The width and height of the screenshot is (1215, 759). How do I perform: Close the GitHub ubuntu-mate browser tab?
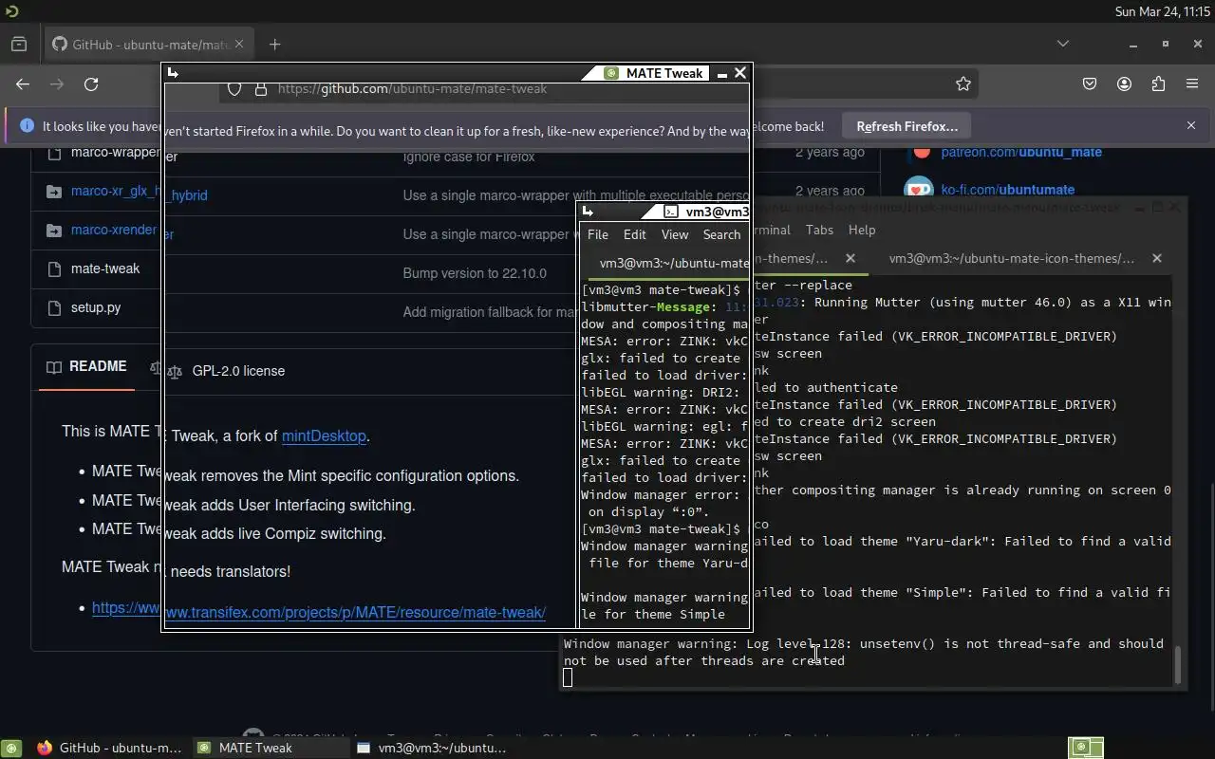pyautogui.click(x=239, y=44)
